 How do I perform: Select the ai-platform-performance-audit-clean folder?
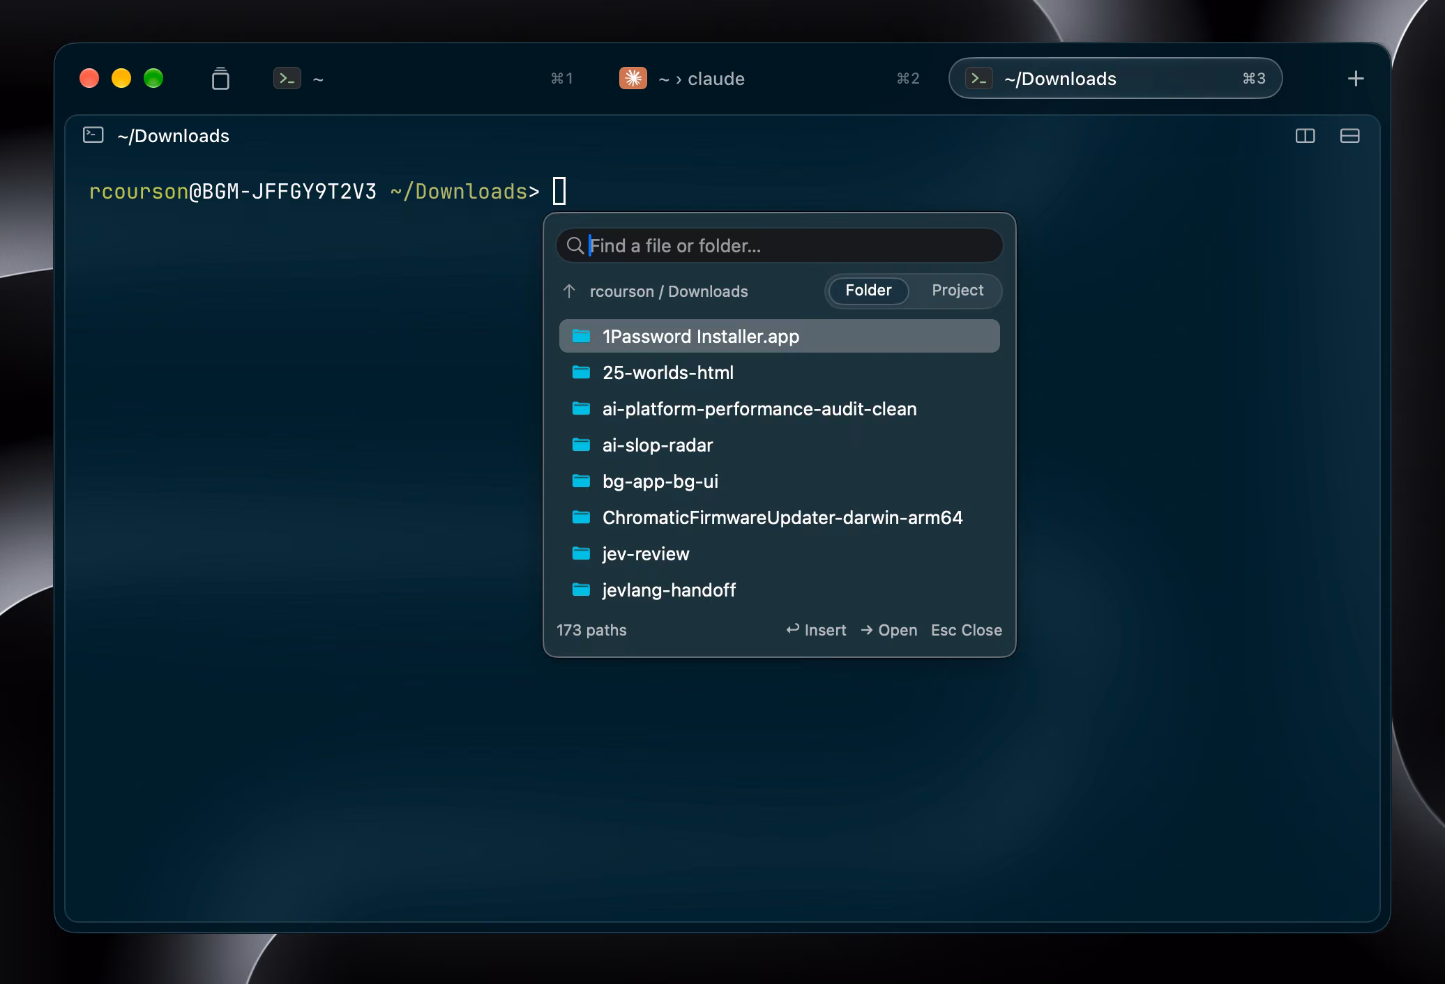point(779,408)
